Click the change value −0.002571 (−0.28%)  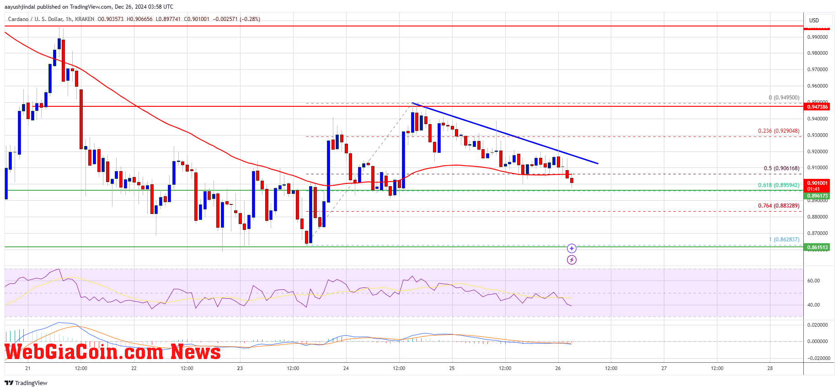[x=237, y=19]
